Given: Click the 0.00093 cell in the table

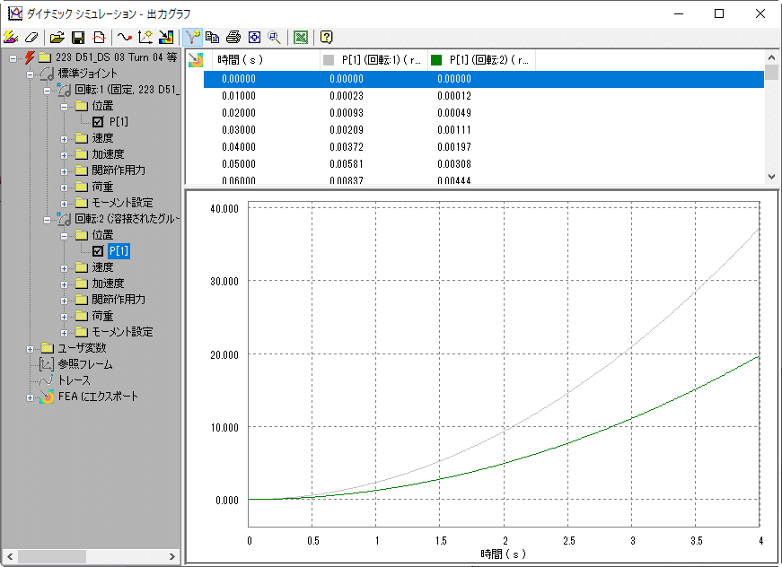Looking at the screenshot, I should [347, 113].
